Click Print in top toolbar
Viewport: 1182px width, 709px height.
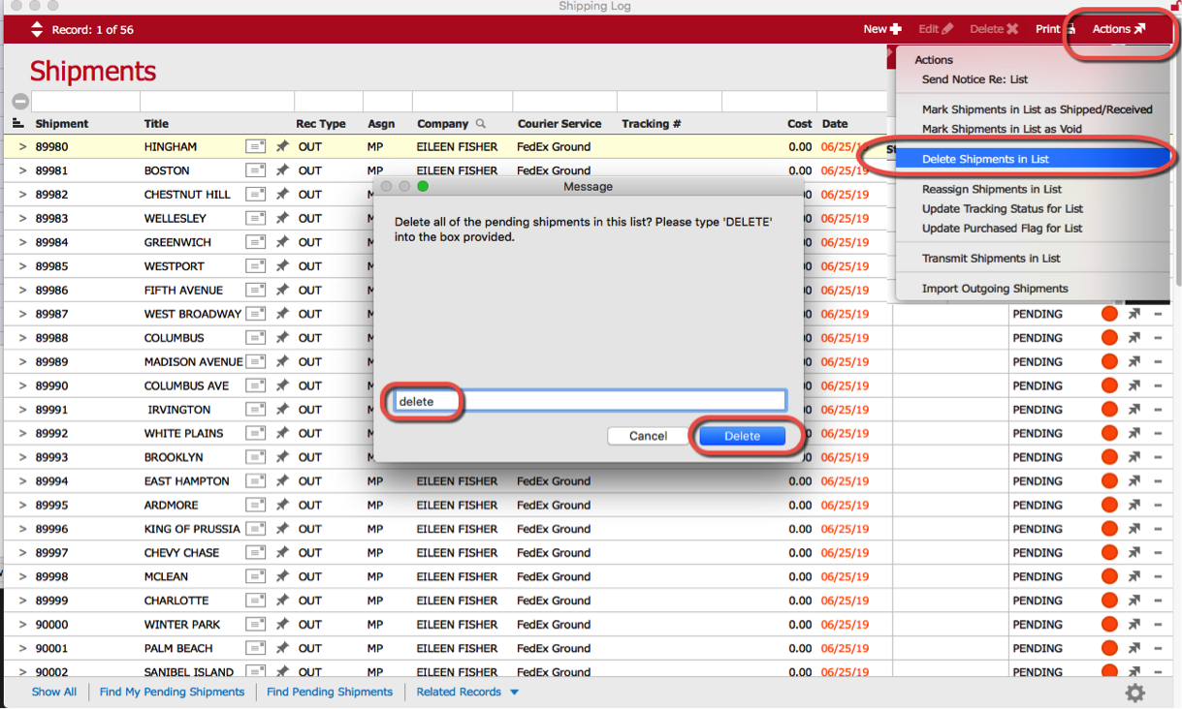tap(1055, 29)
